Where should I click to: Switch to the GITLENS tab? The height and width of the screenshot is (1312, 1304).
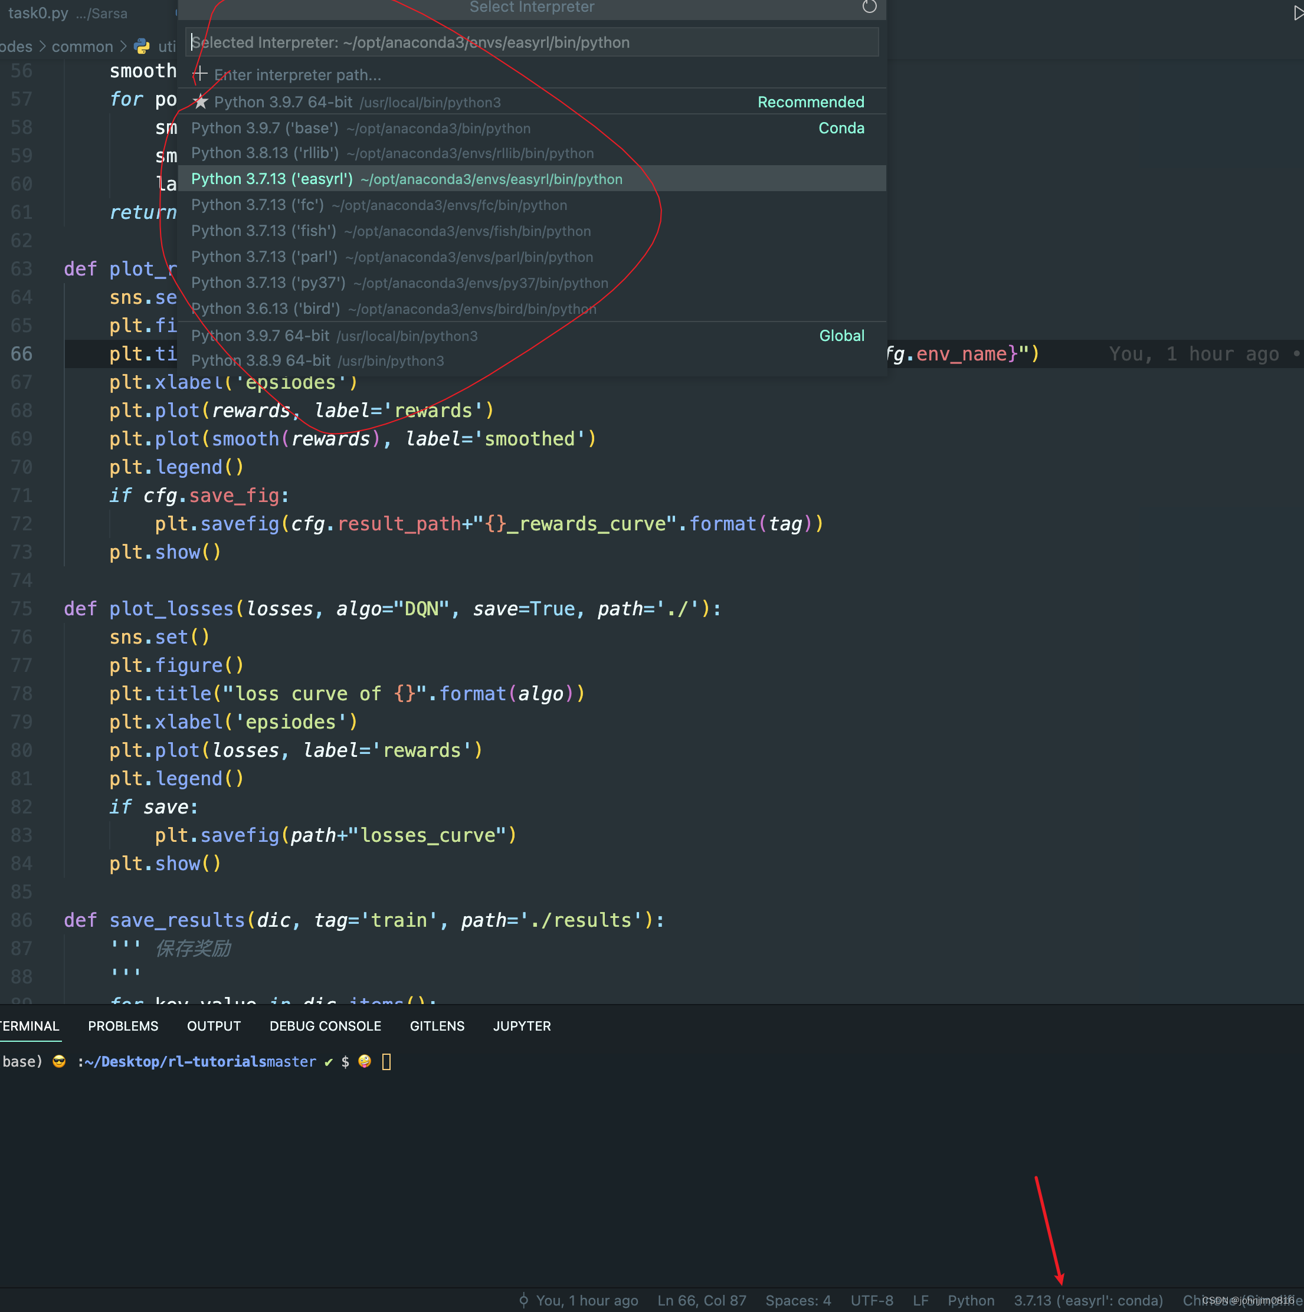pos(437,1025)
